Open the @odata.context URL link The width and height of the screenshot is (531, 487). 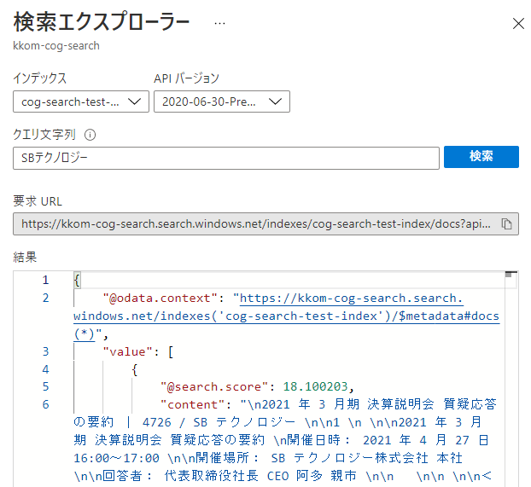[x=286, y=316]
